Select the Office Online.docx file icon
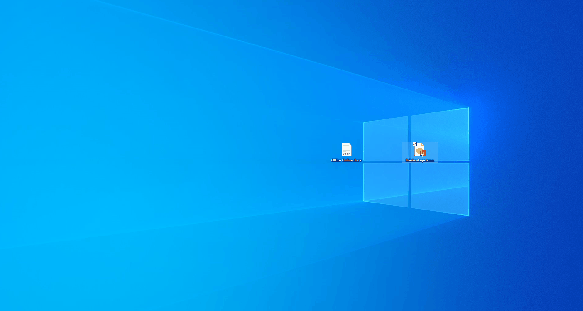Image resolution: width=583 pixels, height=311 pixels. 346,150
